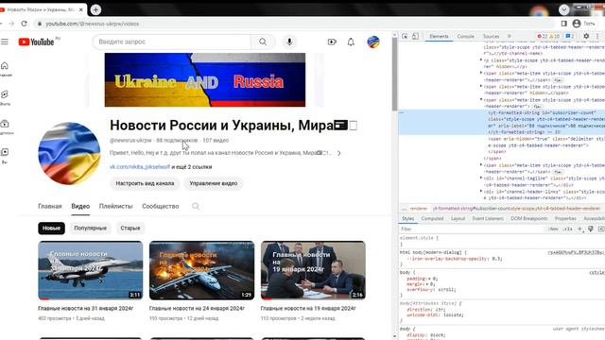Image resolution: width=605 pixels, height=340 pixels.
Task: Open the Properties pane tab
Action: (565, 218)
